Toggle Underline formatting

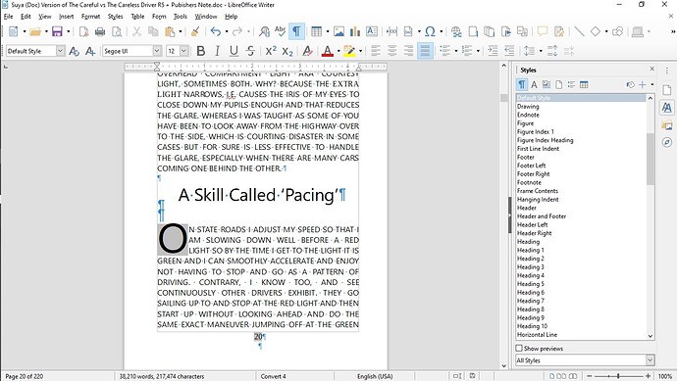[x=234, y=51]
